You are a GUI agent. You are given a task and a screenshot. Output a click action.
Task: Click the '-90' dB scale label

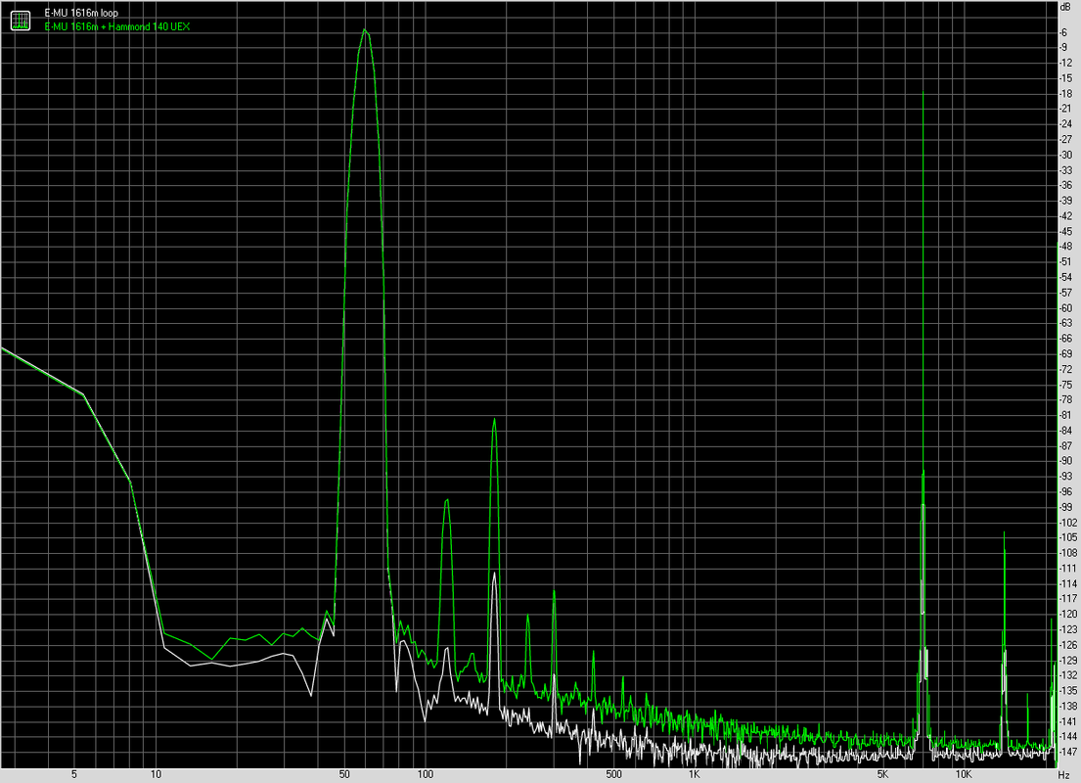click(1065, 461)
